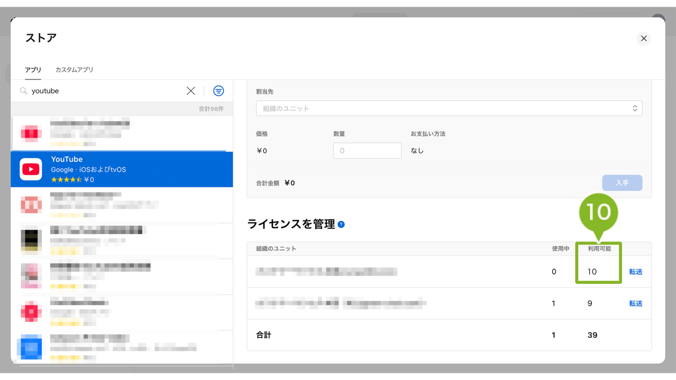Screen dimensions: 676x380
Task: Expand the 割当先 organization unit dropdown
Action: [x=448, y=109]
